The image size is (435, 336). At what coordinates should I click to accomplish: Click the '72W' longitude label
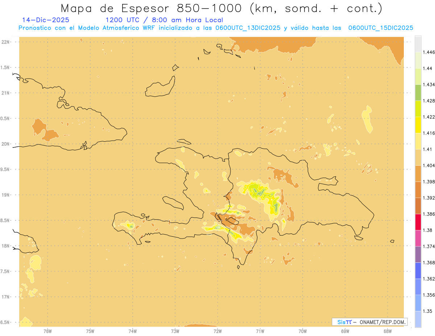[217, 331]
